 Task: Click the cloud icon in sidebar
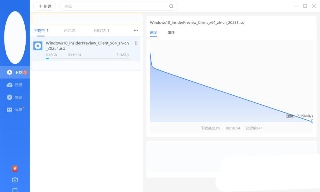click(9, 85)
